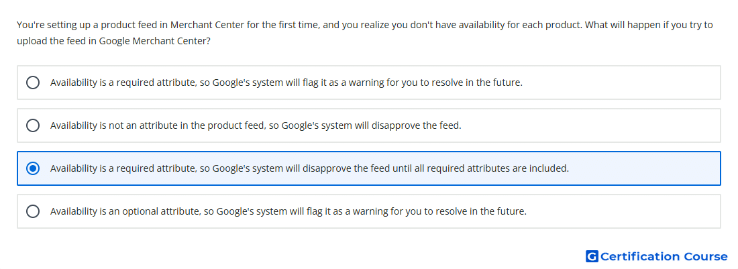Pick the last answer card in the list
This screenshot has height=269, width=738.
coord(369,211)
